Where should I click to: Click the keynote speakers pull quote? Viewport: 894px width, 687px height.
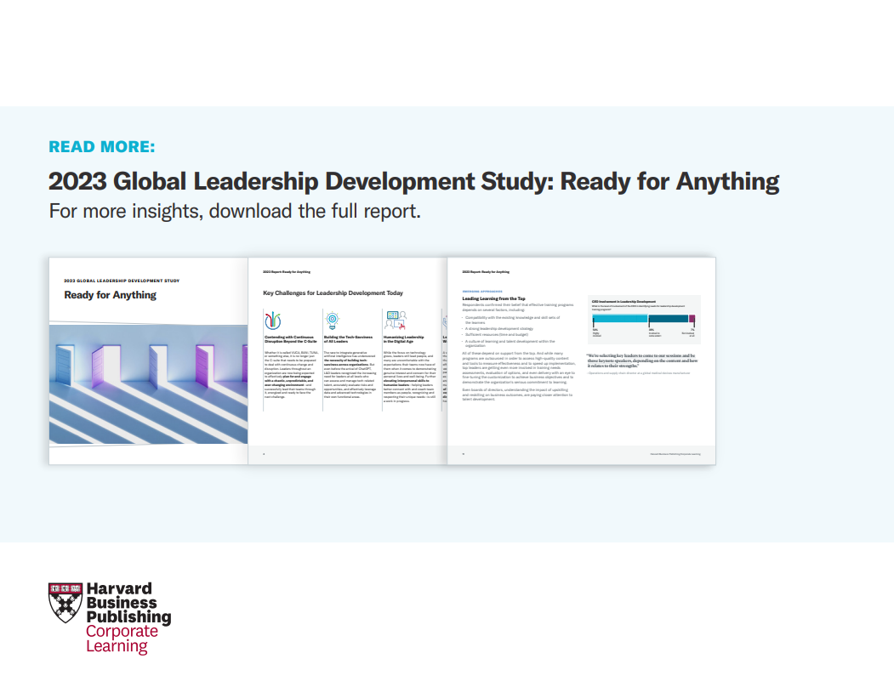642,361
